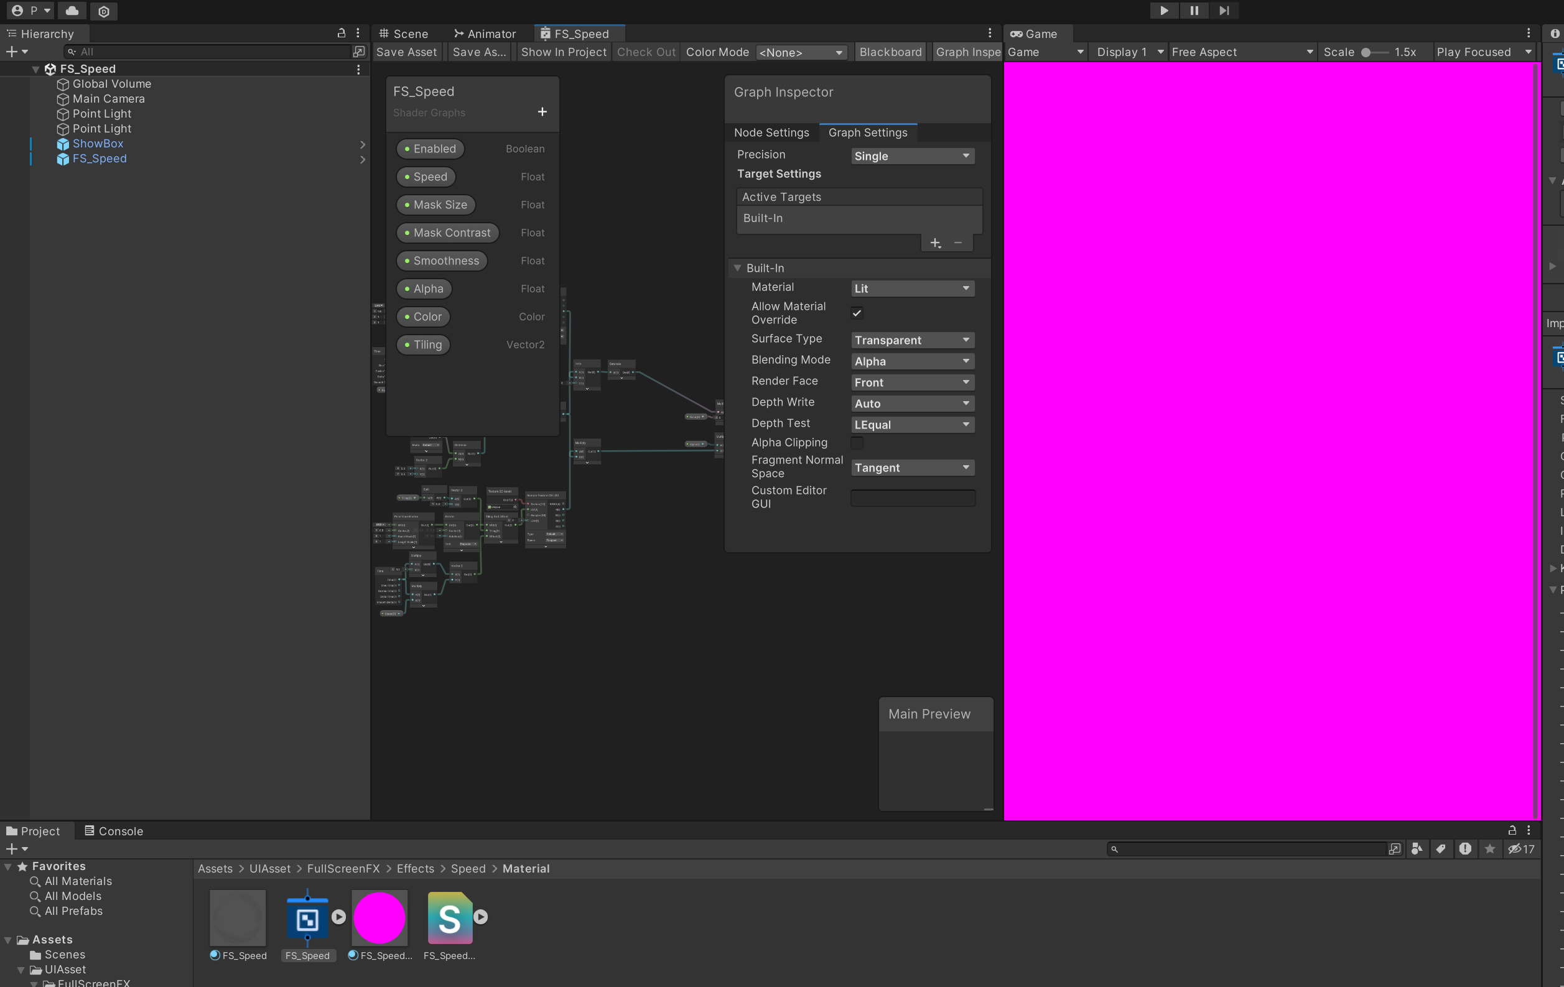
Task: Enable the Alpha Clipping checkbox
Action: click(x=857, y=443)
